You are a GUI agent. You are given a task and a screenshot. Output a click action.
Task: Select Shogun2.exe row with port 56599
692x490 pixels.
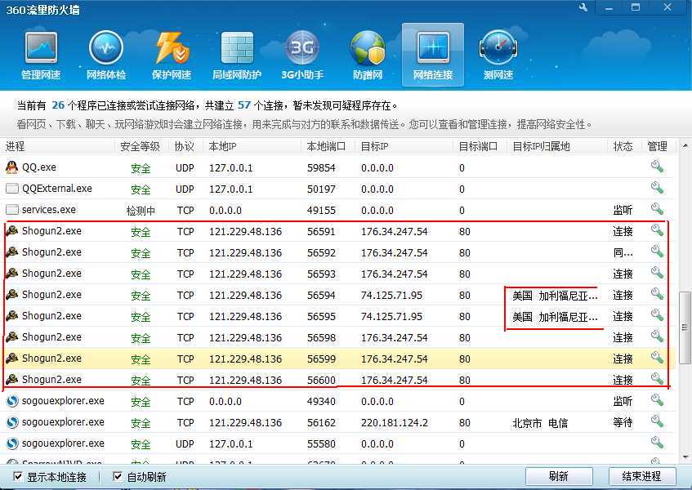[337, 359]
